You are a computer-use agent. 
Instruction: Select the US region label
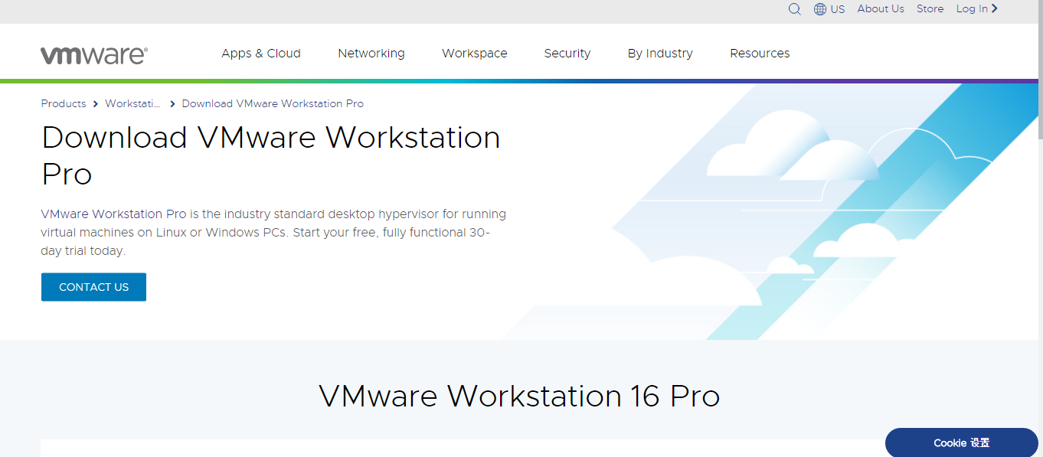pyautogui.click(x=838, y=9)
